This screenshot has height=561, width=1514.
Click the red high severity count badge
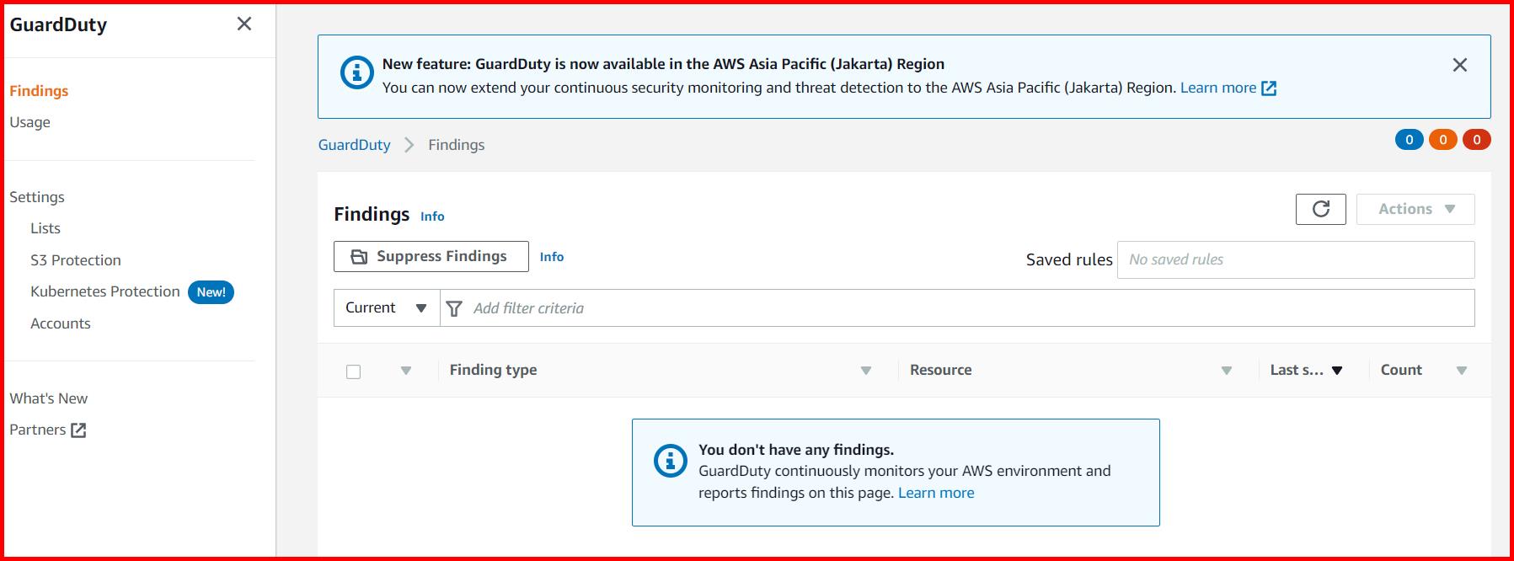1476,140
